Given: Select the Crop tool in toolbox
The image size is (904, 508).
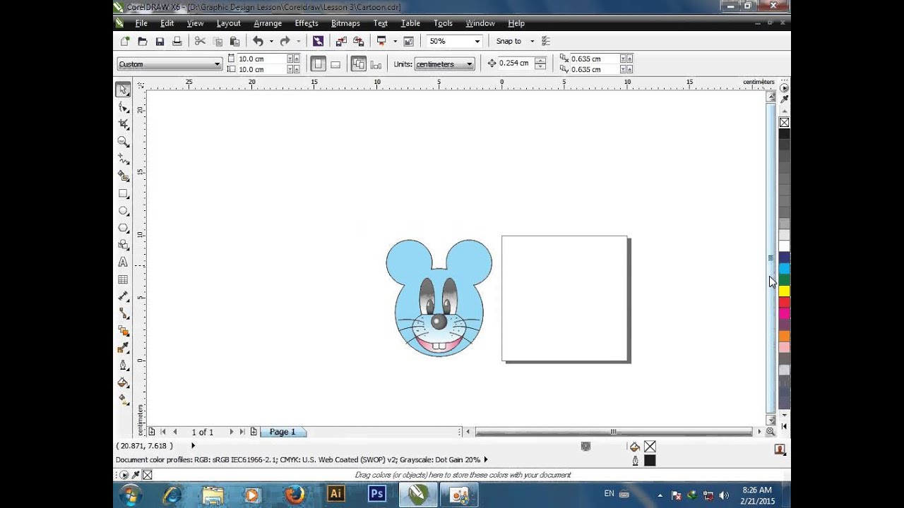Looking at the screenshot, I should [124, 124].
